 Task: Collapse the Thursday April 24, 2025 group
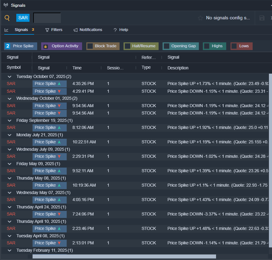click(x=10, y=207)
